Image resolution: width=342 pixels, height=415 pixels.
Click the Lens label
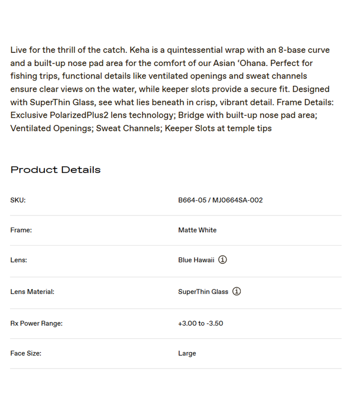click(19, 260)
